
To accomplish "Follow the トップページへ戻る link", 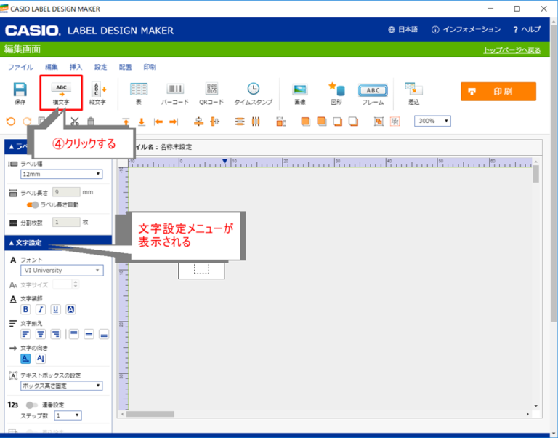I will pos(511,50).
